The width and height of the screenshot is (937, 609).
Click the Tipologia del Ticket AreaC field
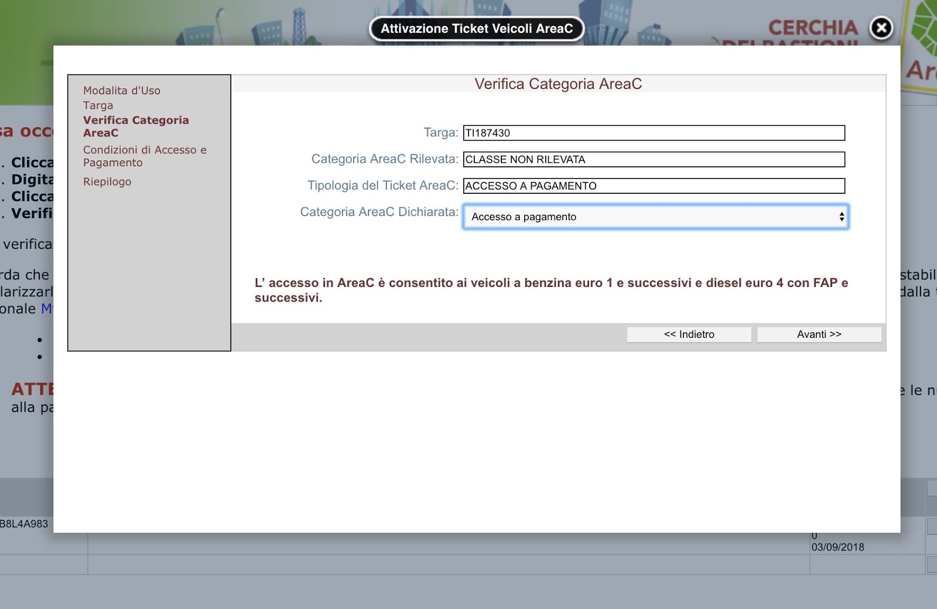point(654,186)
